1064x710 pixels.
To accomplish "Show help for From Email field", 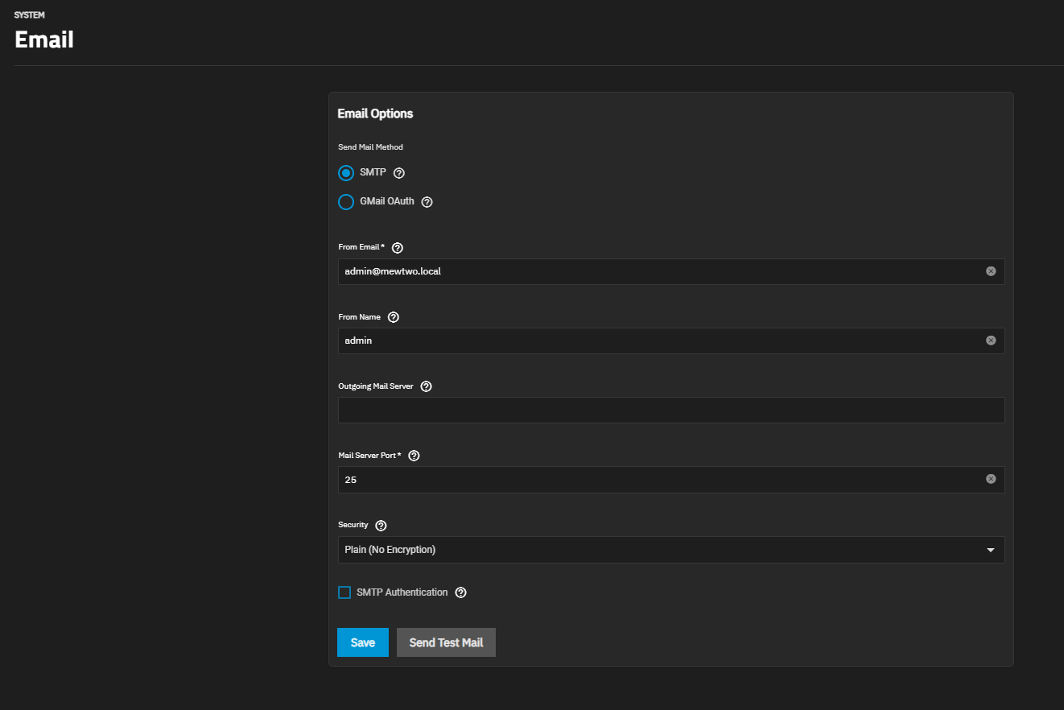I will (x=397, y=248).
